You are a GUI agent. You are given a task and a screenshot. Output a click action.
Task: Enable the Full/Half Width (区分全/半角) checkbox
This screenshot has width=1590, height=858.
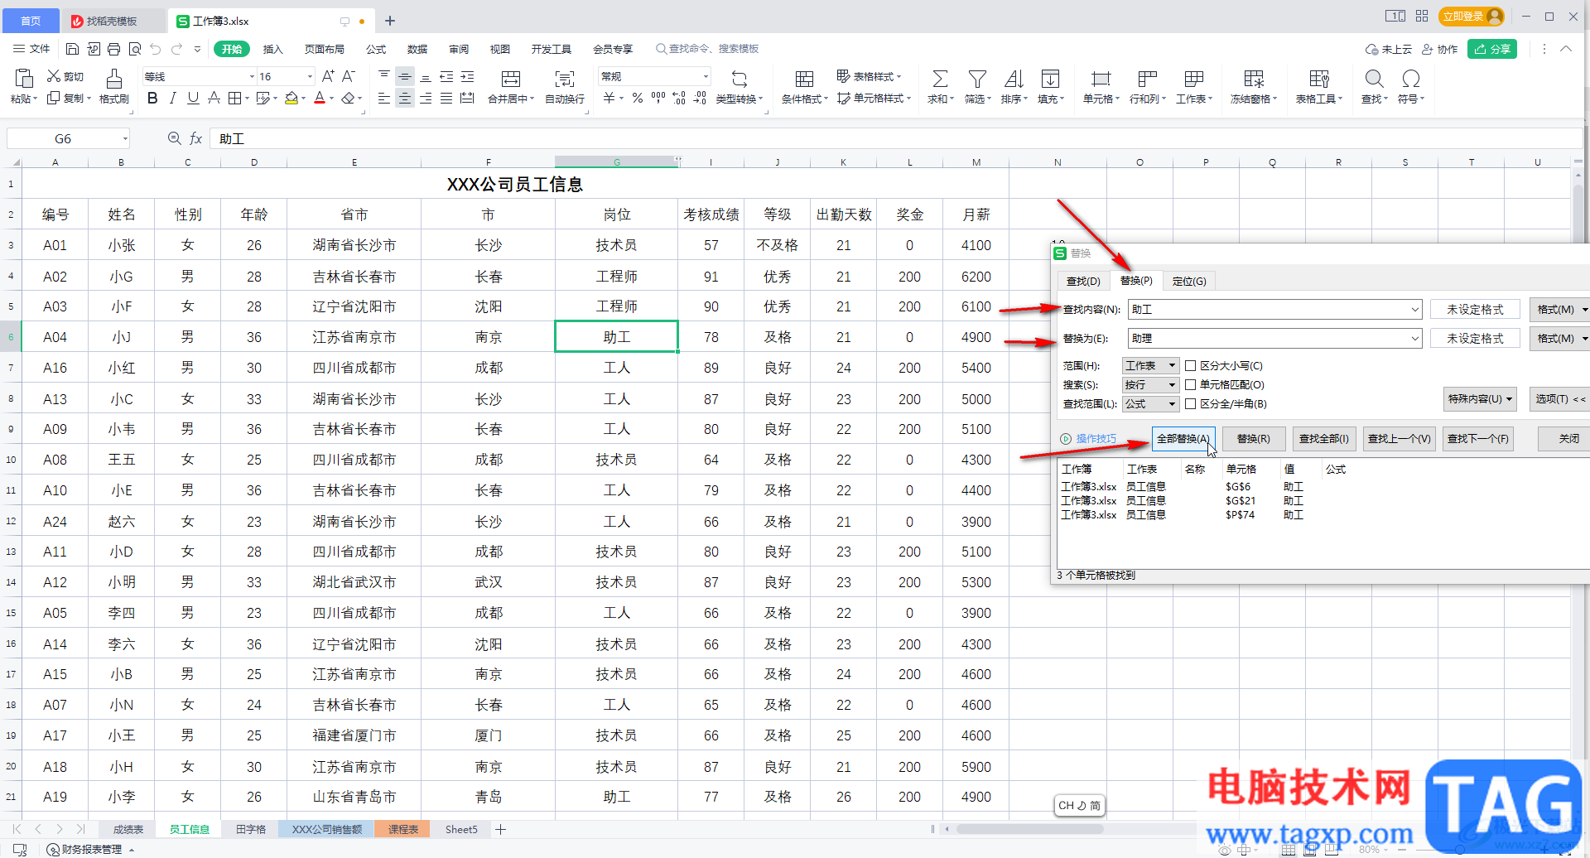(1190, 403)
